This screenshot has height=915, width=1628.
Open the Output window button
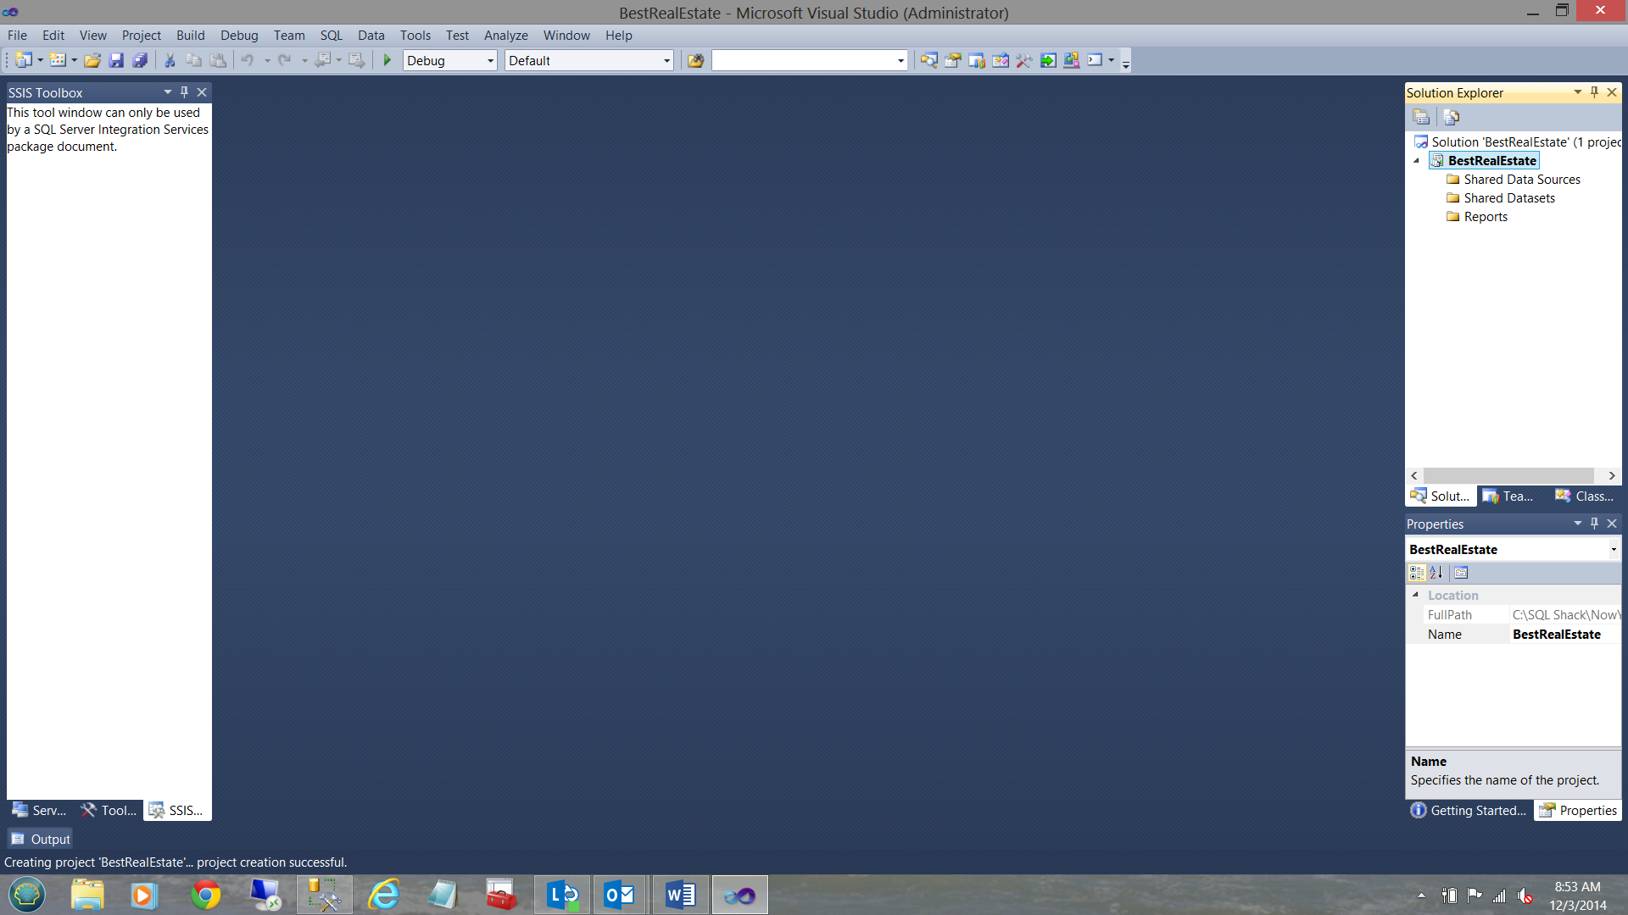point(41,839)
